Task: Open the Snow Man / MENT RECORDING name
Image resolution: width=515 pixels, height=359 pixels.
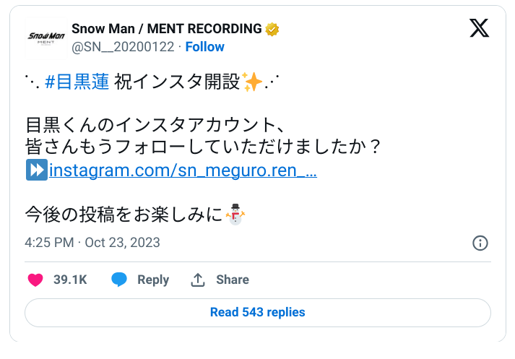Action: 167,29
